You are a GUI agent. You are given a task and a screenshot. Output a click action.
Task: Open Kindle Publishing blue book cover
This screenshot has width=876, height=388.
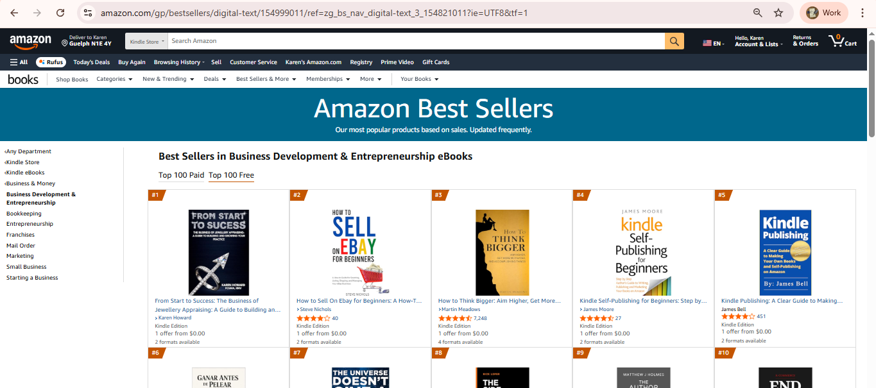pyautogui.click(x=785, y=252)
